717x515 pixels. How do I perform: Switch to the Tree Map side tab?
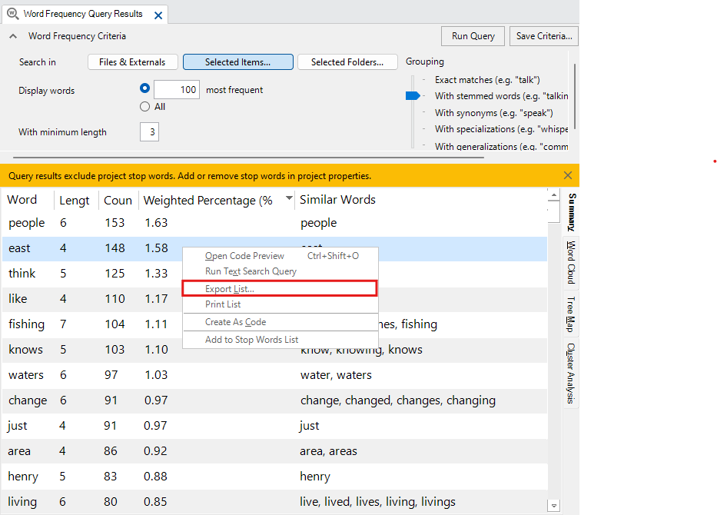[x=572, y=314]
